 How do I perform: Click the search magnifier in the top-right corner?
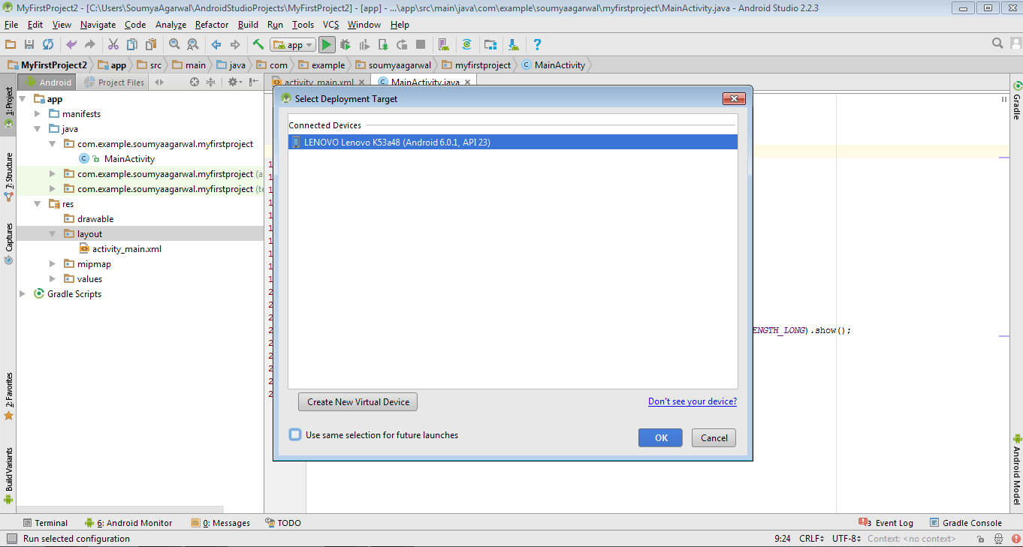click(997, 44)
